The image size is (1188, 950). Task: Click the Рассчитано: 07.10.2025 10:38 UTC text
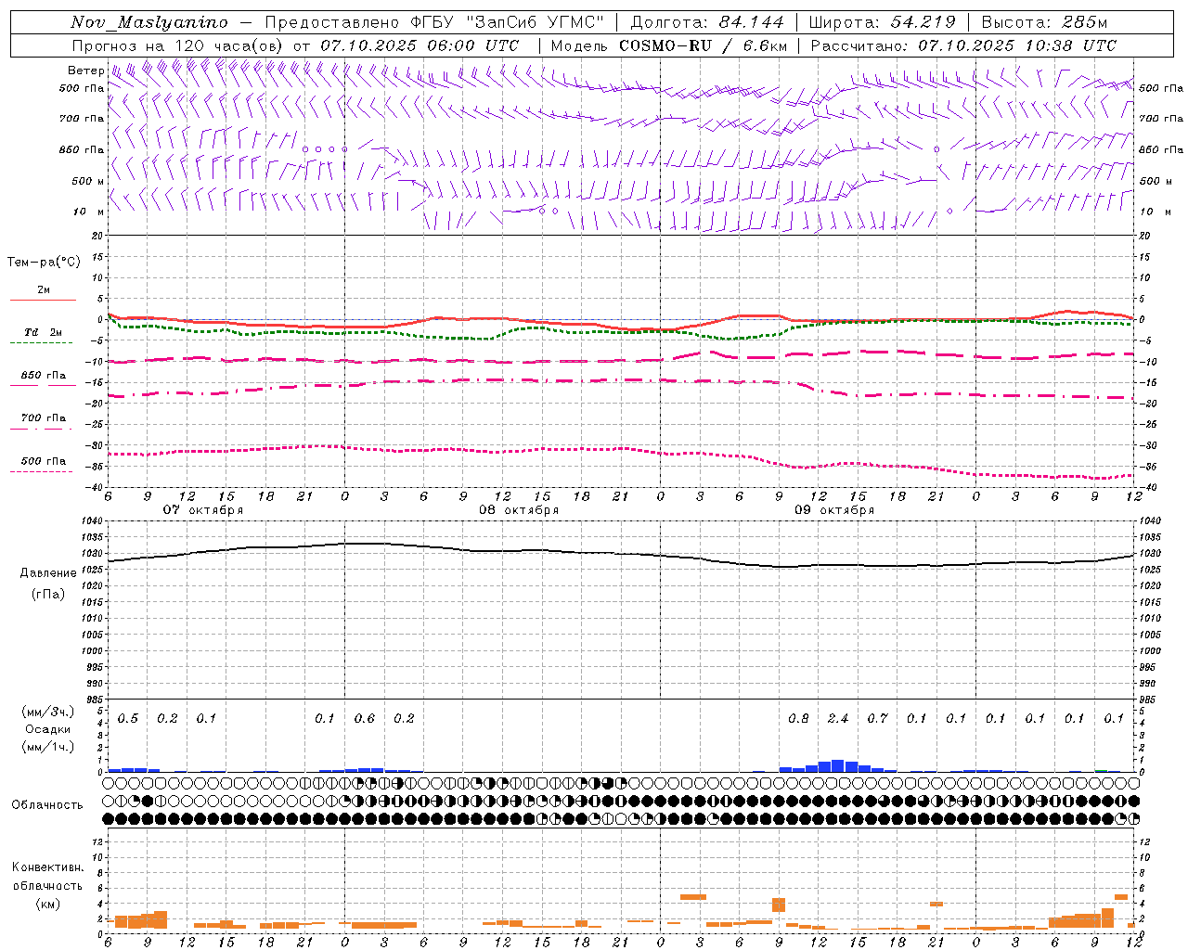coord(963,45)
